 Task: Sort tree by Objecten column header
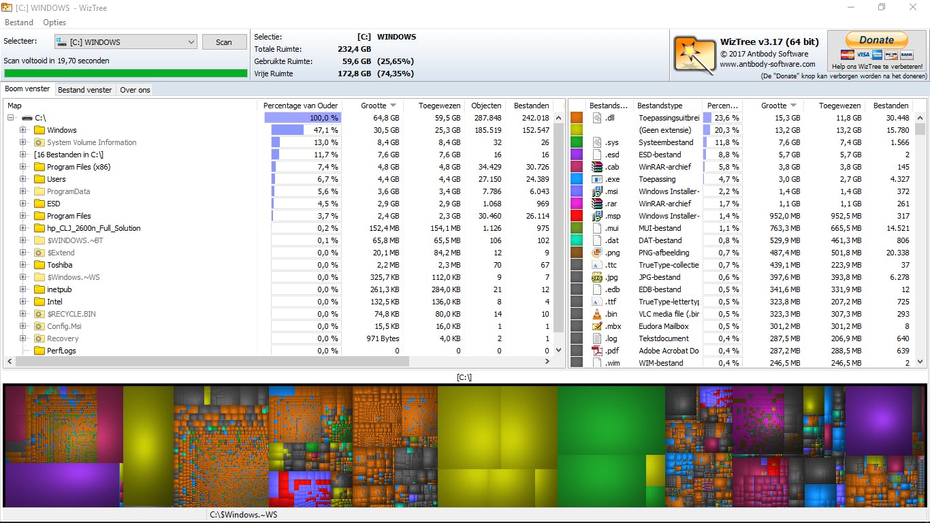coord(485,106)
